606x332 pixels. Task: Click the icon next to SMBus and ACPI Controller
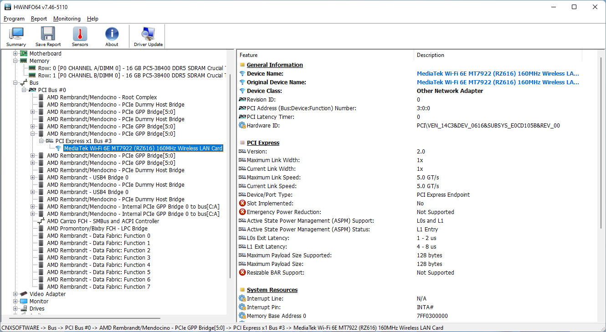click(x=41, y=221)
